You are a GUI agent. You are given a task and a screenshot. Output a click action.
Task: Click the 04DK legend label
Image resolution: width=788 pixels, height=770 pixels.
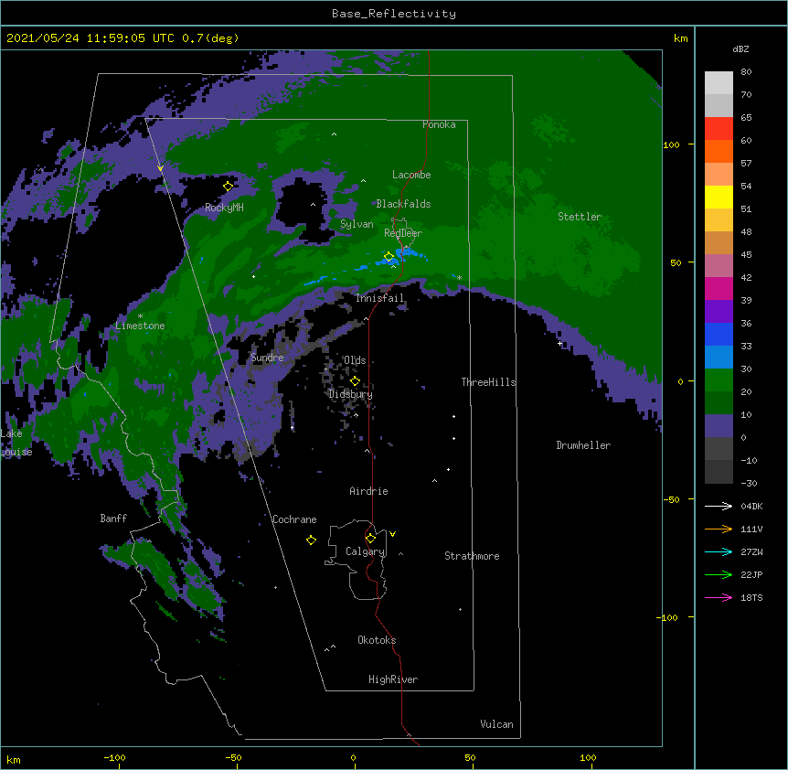pos(751,506)
